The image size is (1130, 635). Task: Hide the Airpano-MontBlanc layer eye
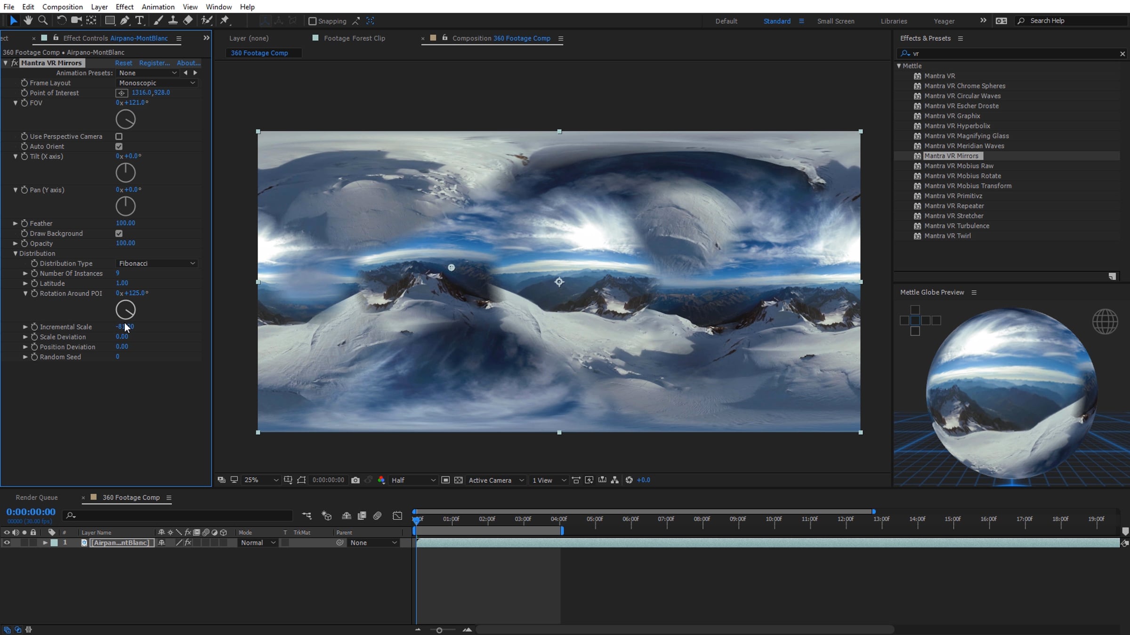point(7,543)
